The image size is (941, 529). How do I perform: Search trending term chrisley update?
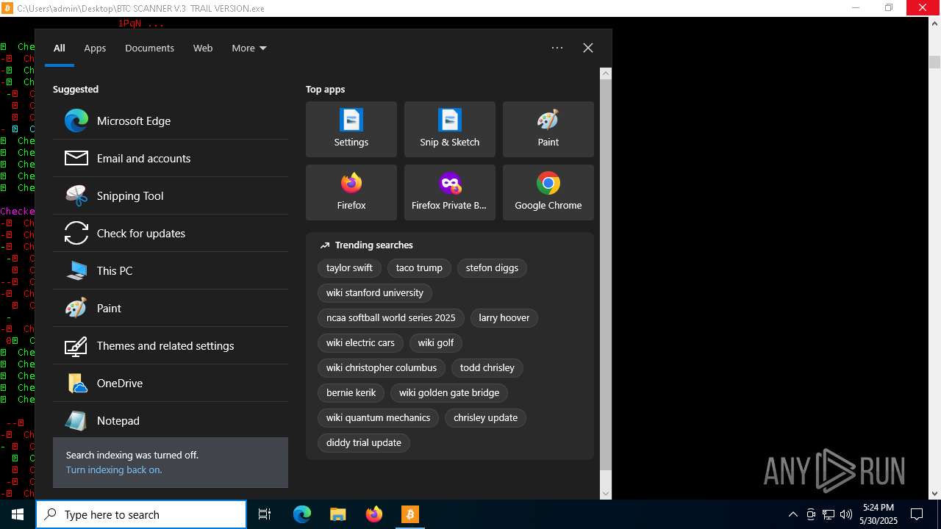tap(485, 418)
